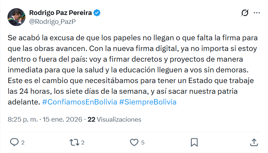Open the @Rodrigo_PazP handle link
268x153 pixels.
click(52, 21)
